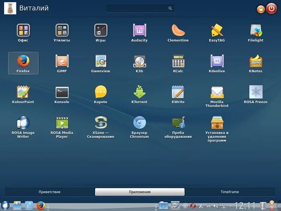Switch the us keyboard layout indicator
Image resolution: width=281 pixels, height=211 pixels.
click(x=208, y=206)
